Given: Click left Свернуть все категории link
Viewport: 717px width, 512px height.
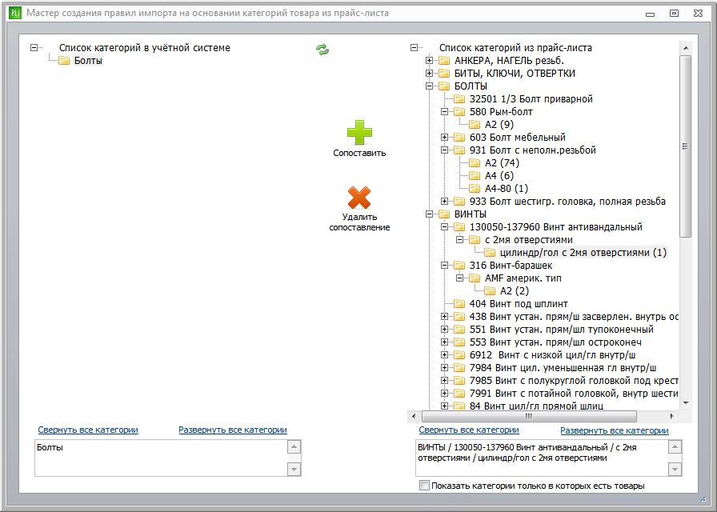Looking at the screenshot, I should click(x=88, y=430).
